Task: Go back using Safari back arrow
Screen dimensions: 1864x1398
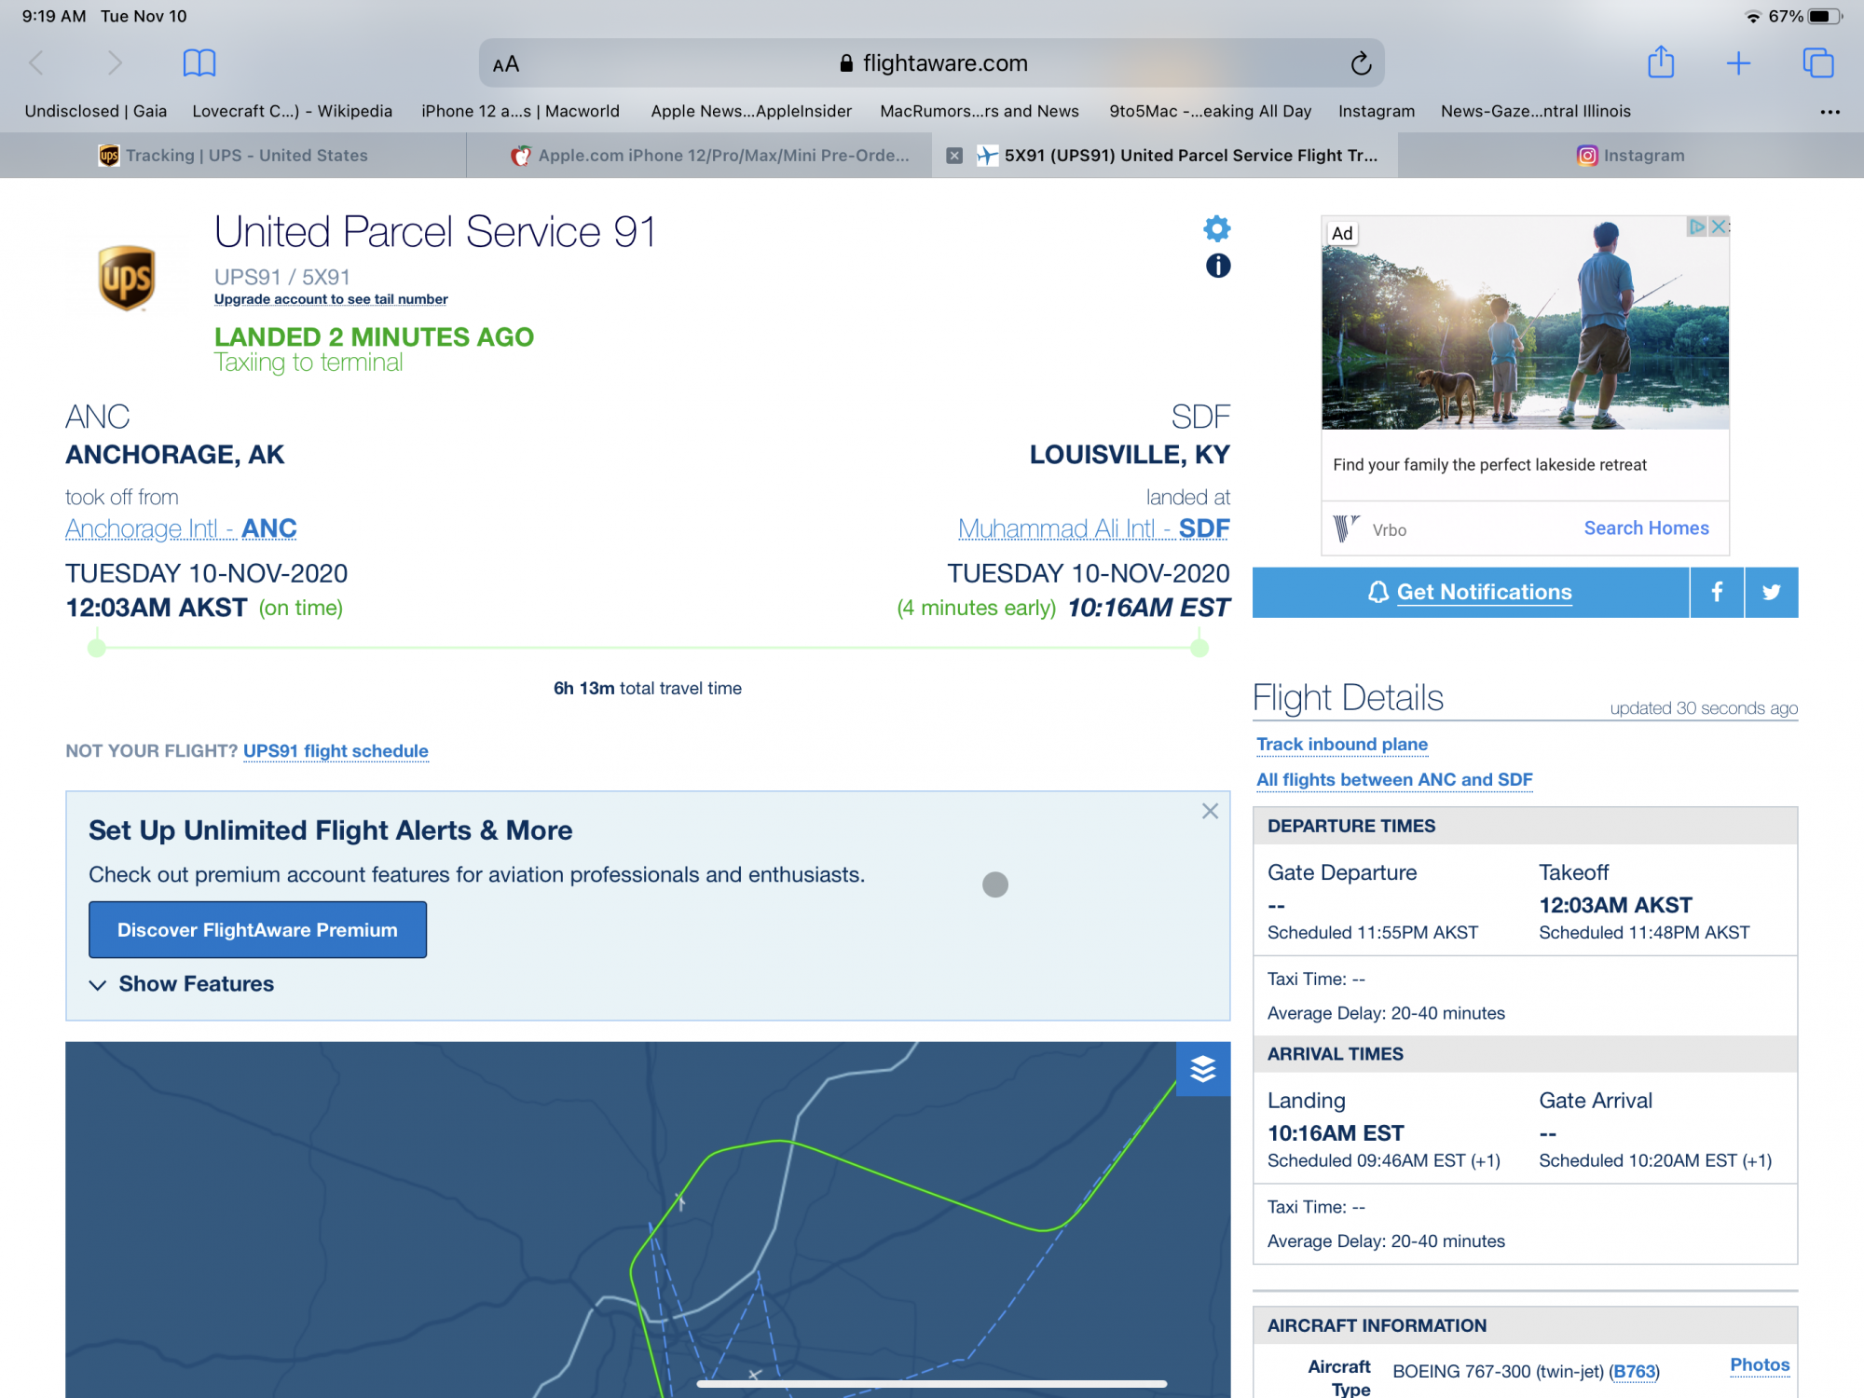Action: pos(36,63)
